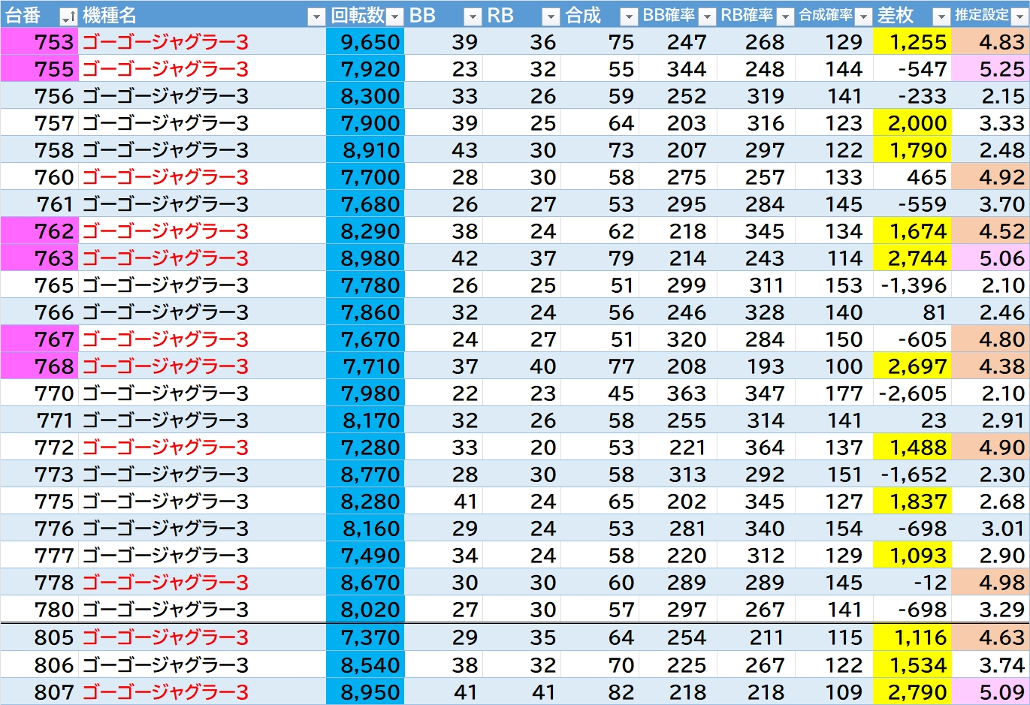Click composite probability 177 in row 770

(835, 393)
